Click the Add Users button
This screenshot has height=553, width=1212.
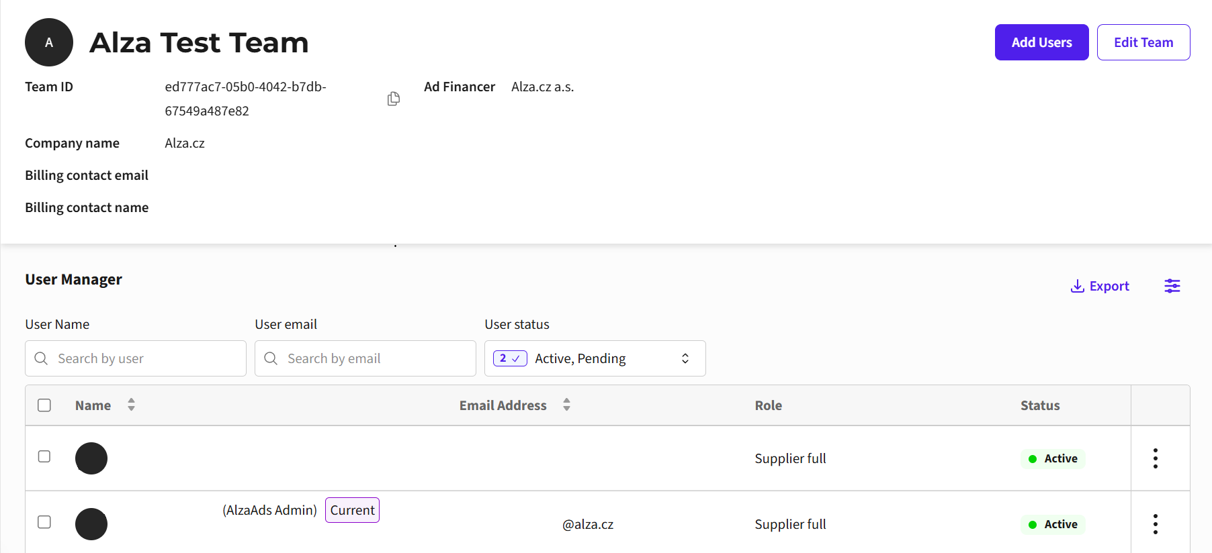(x=1041, y=42)
